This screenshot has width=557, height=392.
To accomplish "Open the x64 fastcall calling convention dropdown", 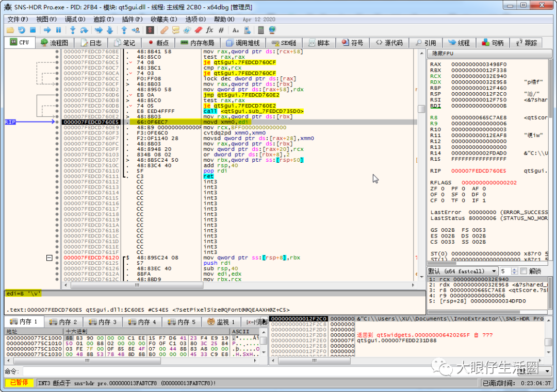I will pos(463,271).
